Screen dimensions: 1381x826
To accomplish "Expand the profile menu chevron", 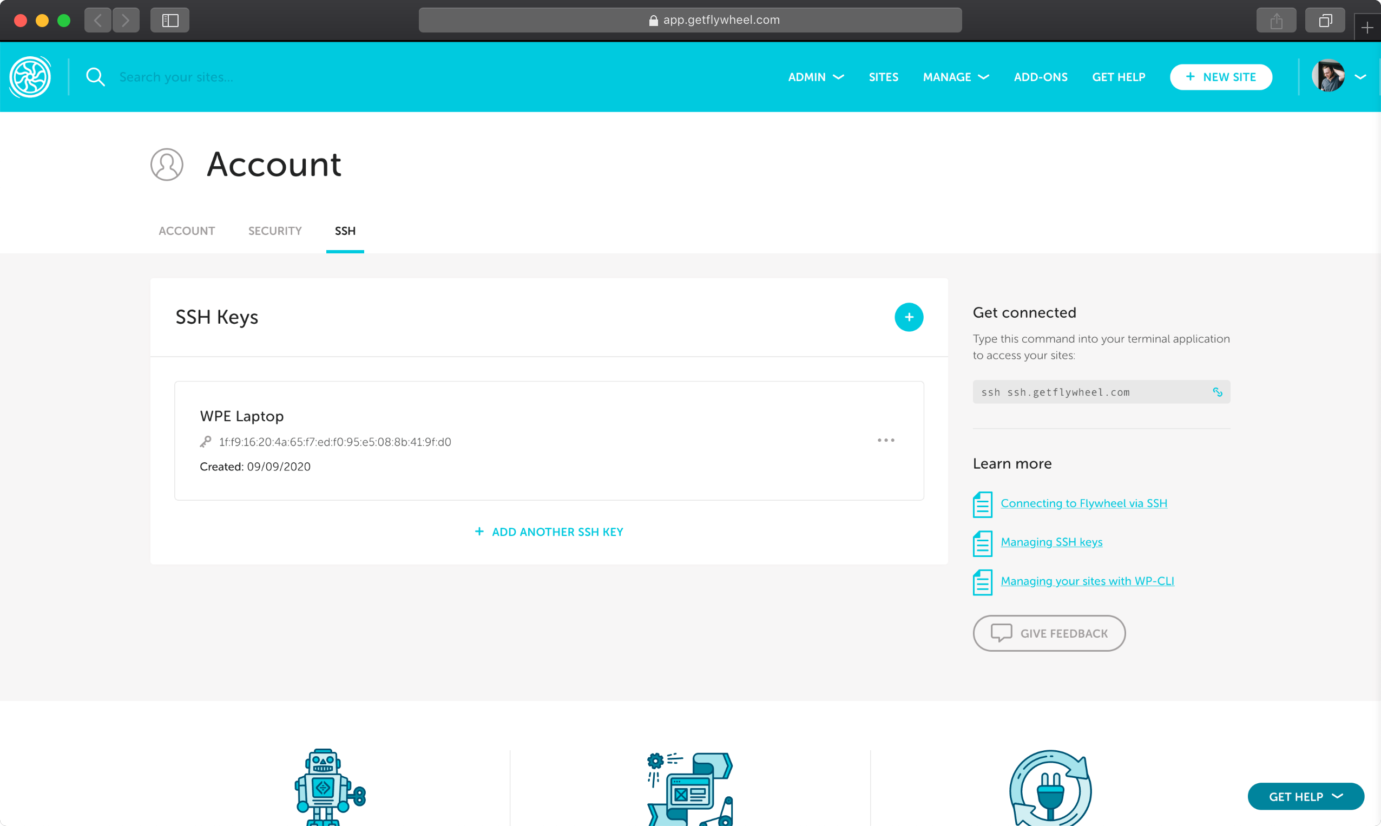I will click(x=1360, y=77).
